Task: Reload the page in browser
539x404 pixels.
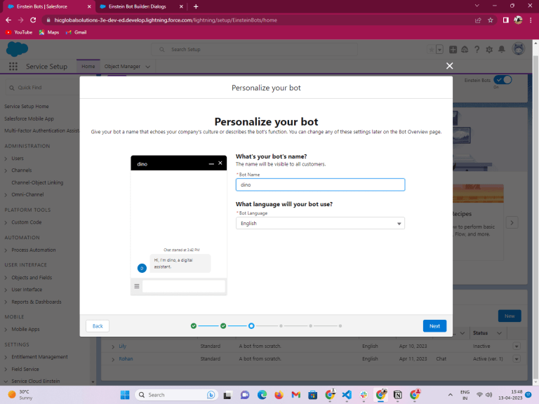Action: (x=33, y=20)
